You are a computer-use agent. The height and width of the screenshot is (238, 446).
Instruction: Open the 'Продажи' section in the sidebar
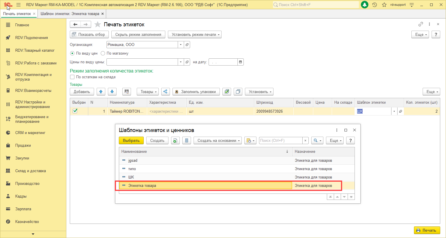click(x=23, y=146)
